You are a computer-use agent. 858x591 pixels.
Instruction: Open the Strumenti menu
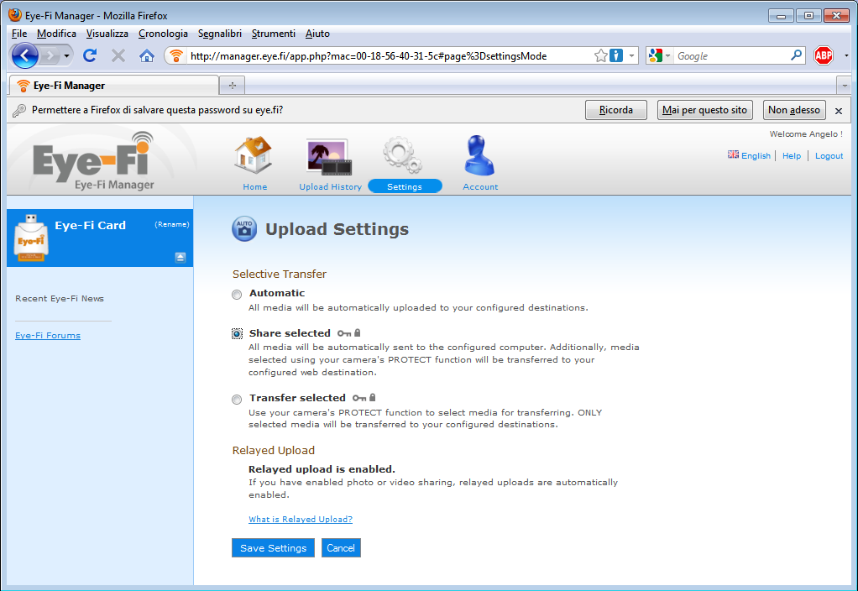coord(274,34)
